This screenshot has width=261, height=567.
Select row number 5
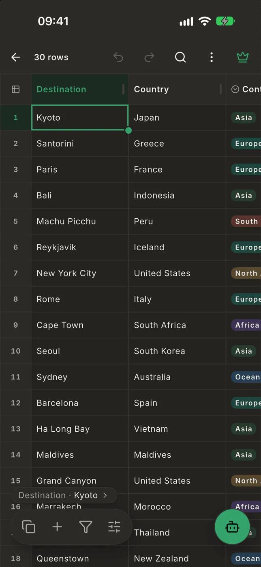(x=16, y=222)
